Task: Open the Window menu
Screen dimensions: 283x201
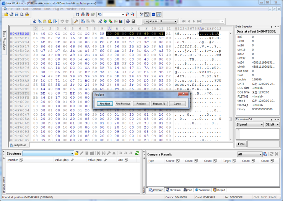Action: click(x=72, y=9)
